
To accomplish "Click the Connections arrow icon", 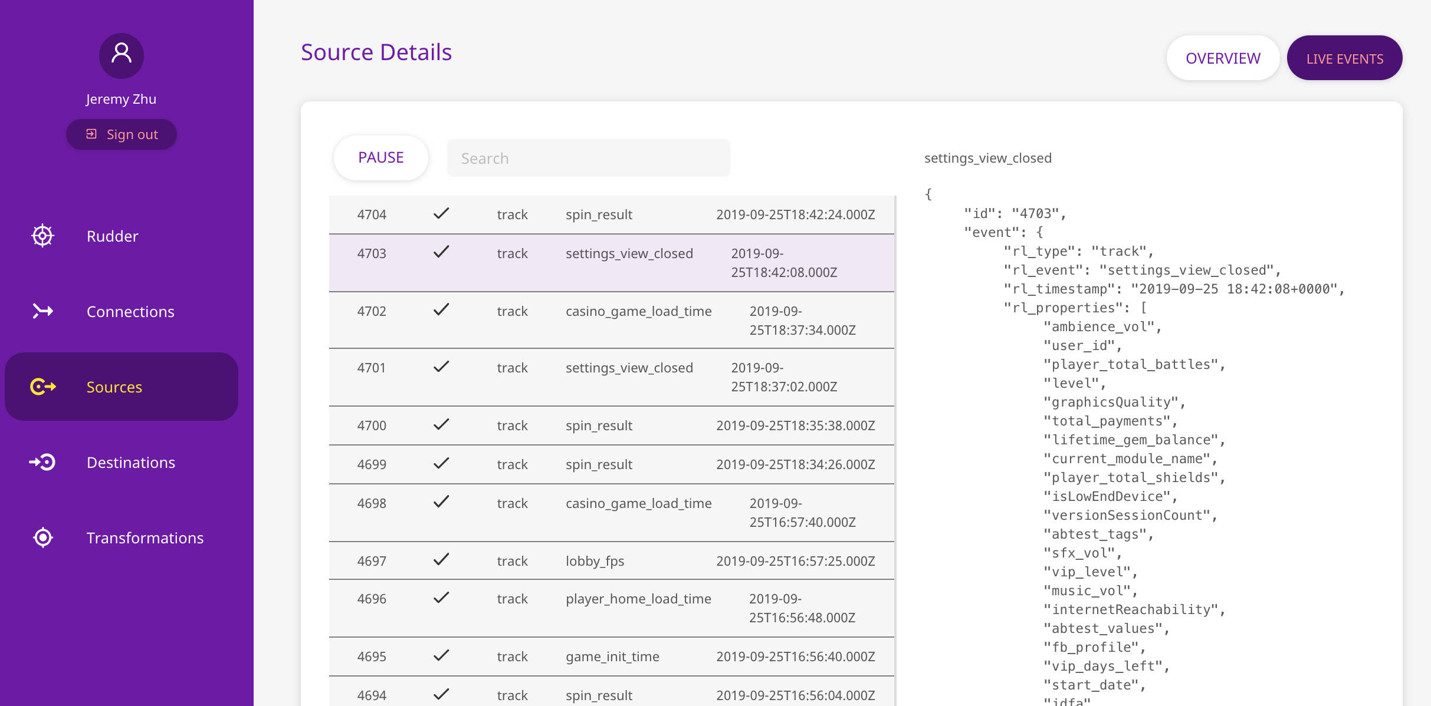I will pos(42,311).
